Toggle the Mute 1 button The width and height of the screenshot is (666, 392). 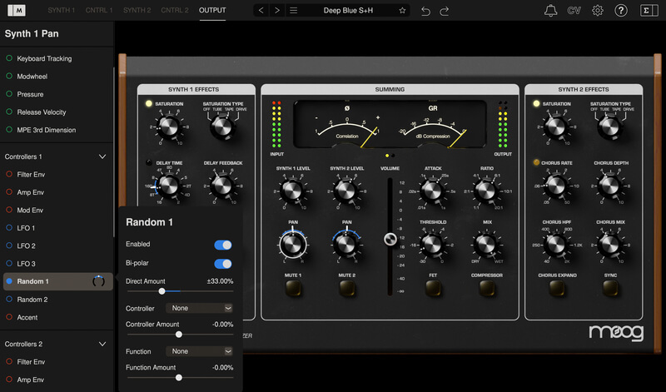coord(293,288)
